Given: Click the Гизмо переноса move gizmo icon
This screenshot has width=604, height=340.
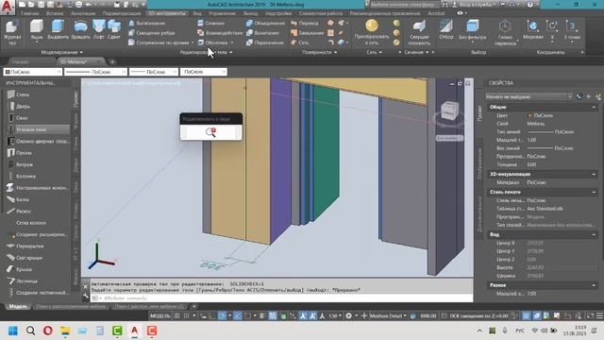Looking at the screenshot, I should [x=505, y=32].
